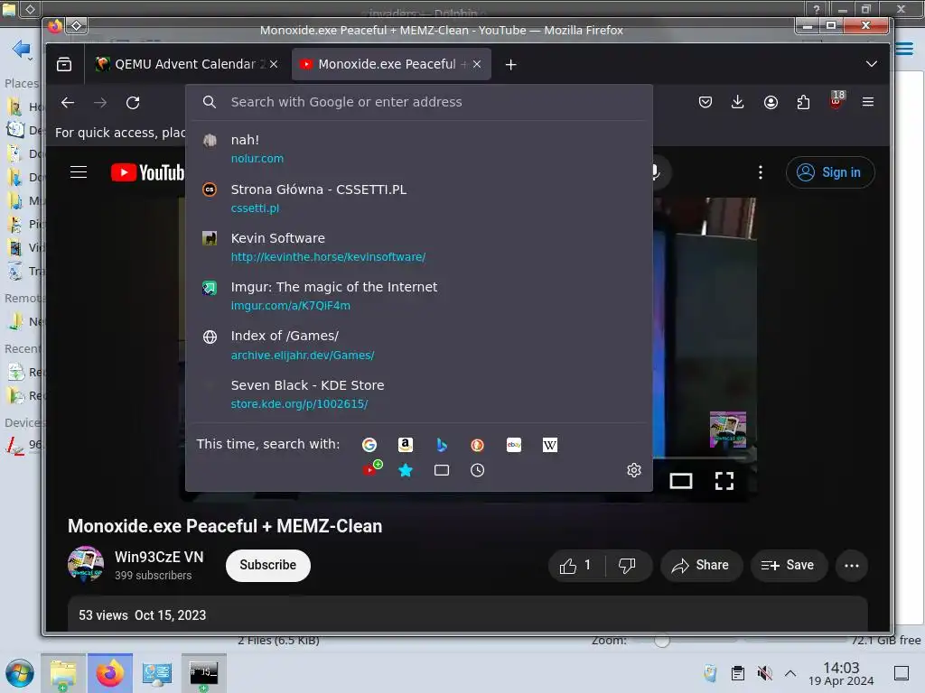925x693 pixels.
Task: Search this time with Bing
Action: click(x=441, y=445)
